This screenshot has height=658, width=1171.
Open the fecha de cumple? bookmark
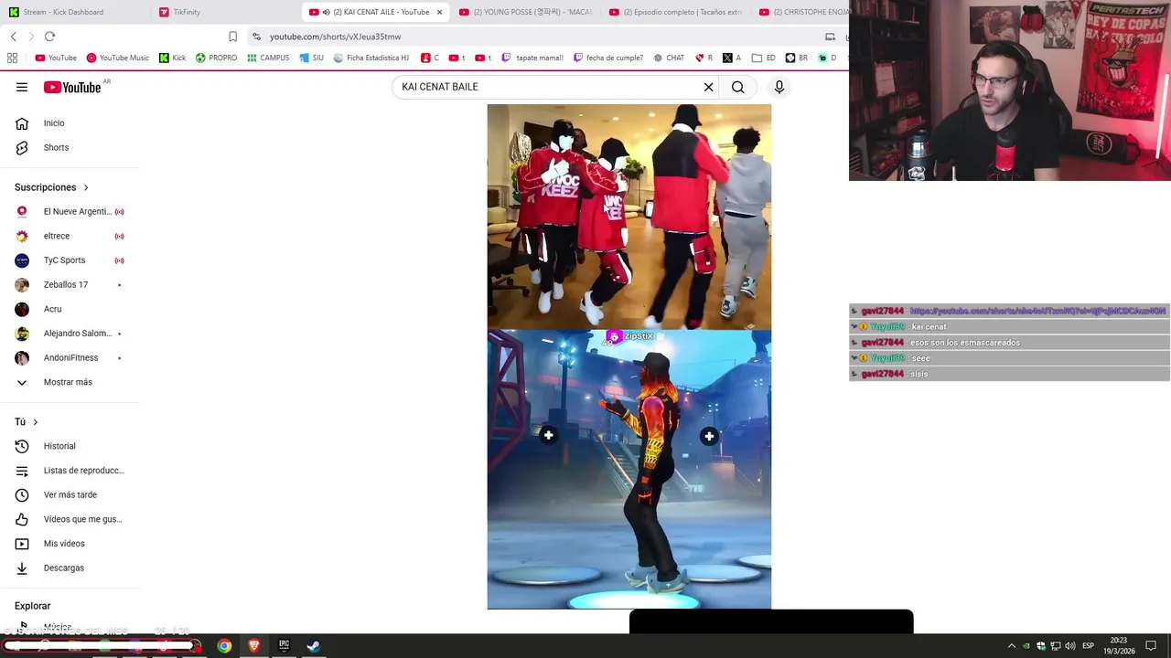pos(608,58)
